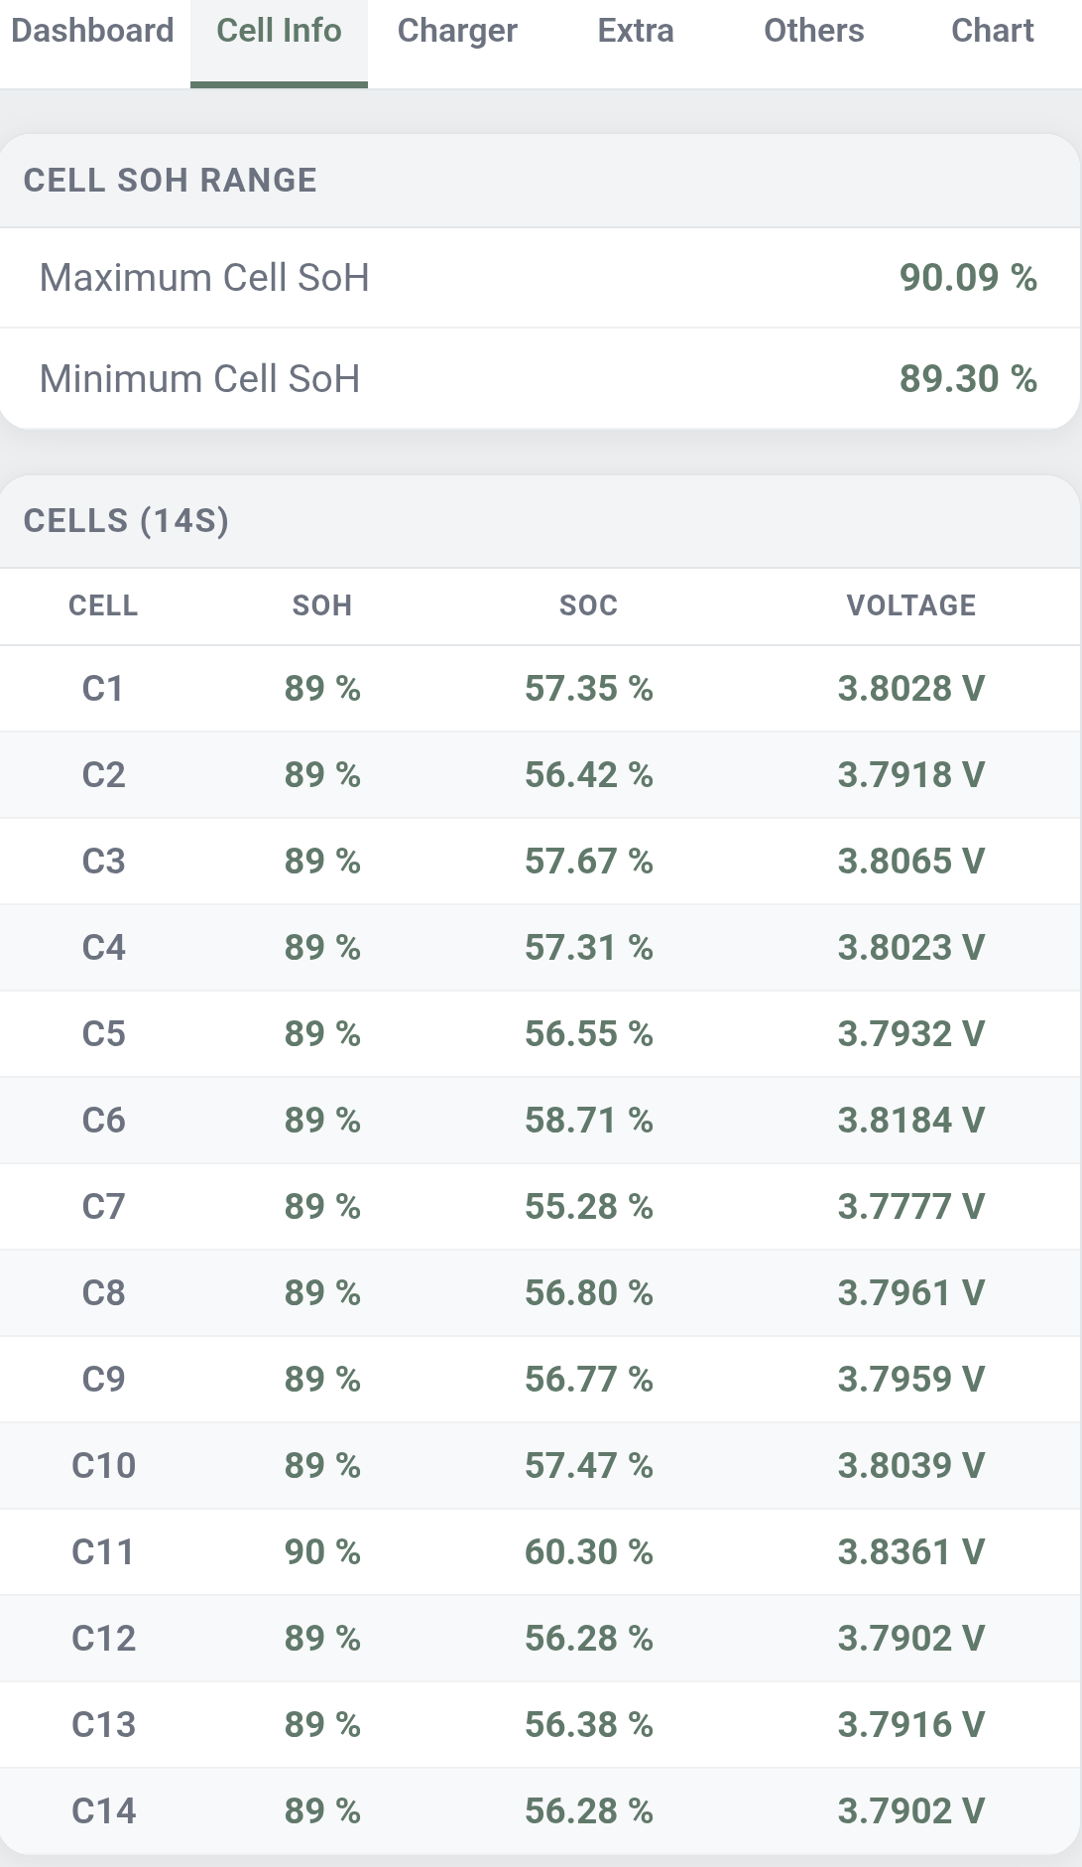Open the Others tab

[x=814, y=31]
